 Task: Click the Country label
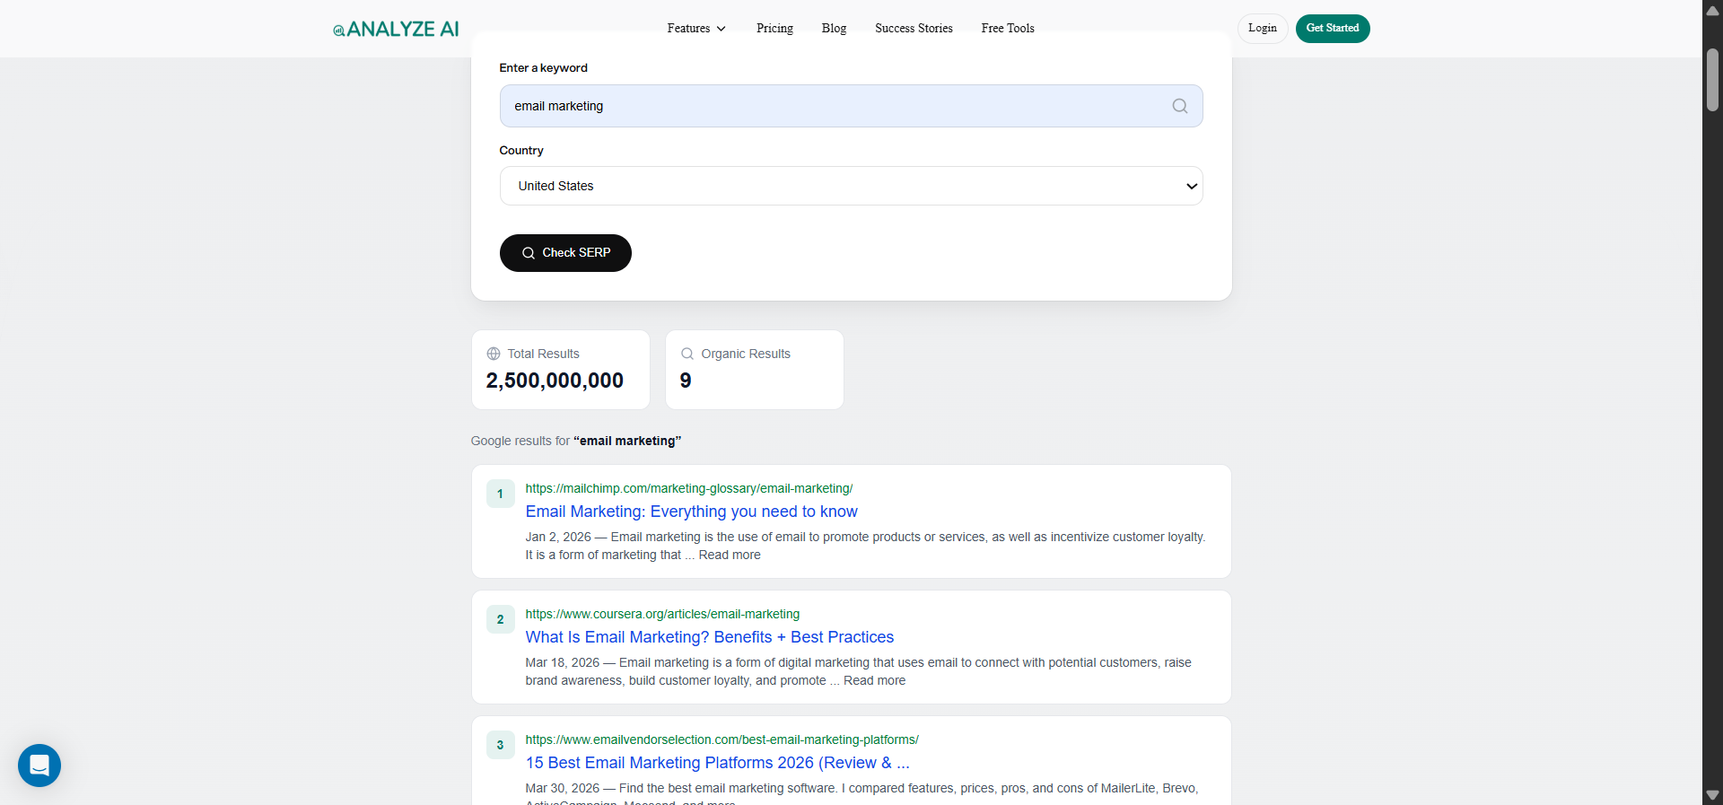pos(521,151)
